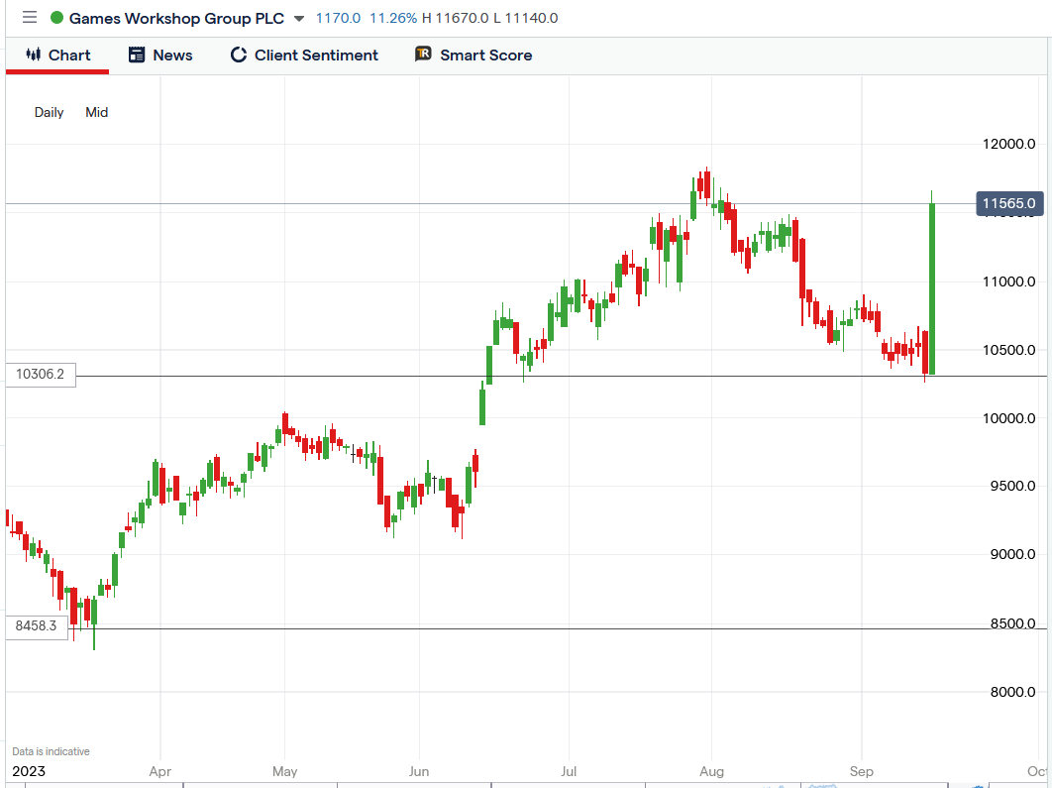Click the May date axis label

point(285,772)
